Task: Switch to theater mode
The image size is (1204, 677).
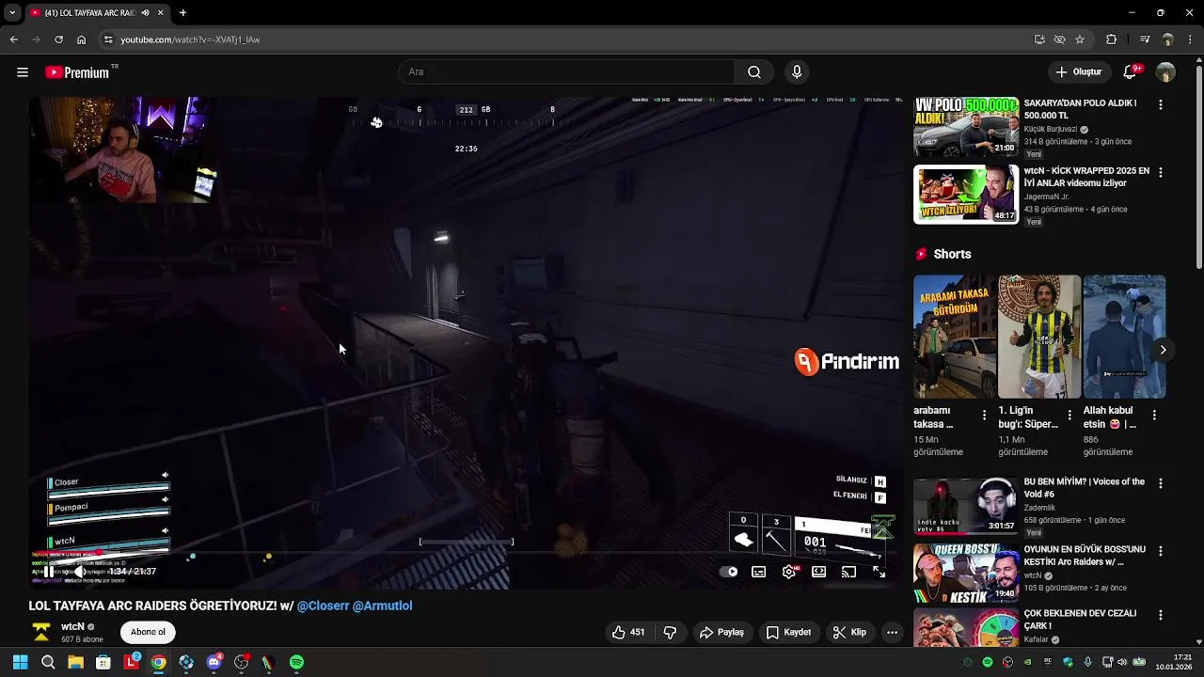Action: pyautogui.click(x=819, y=572)
